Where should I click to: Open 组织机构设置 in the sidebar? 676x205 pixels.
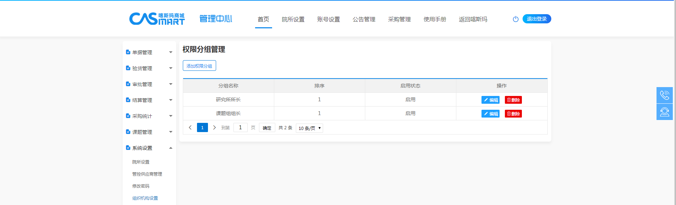pos(145,198)
